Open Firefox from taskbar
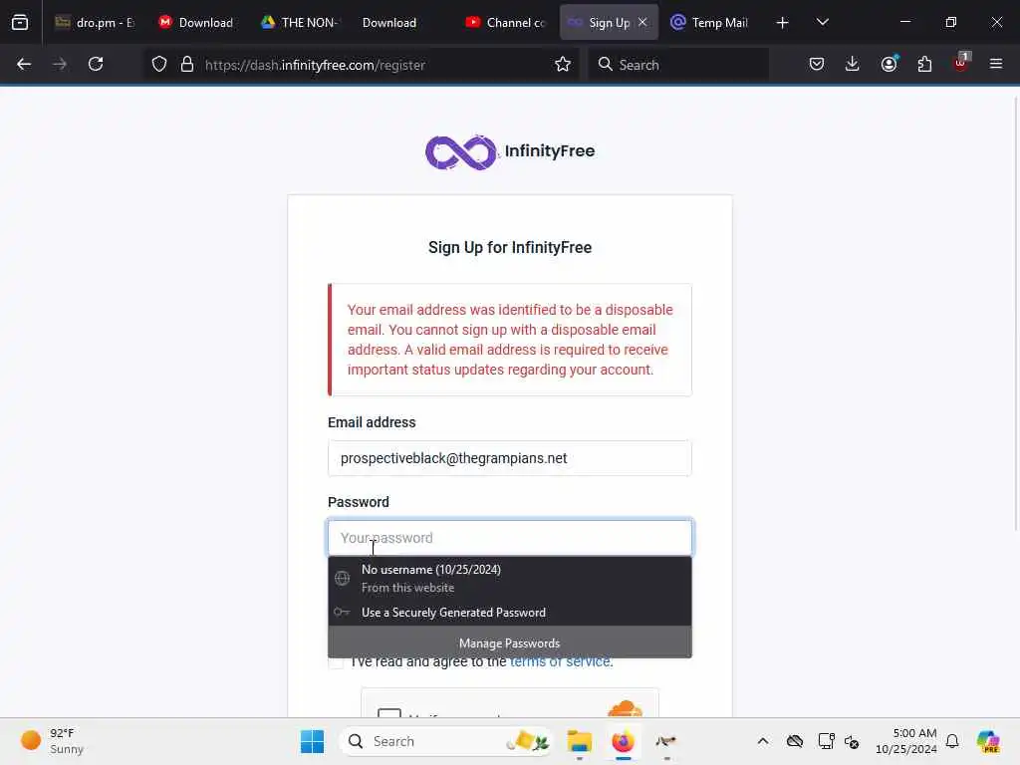The height and width of the screenshot is (765, 1020). 624,741
